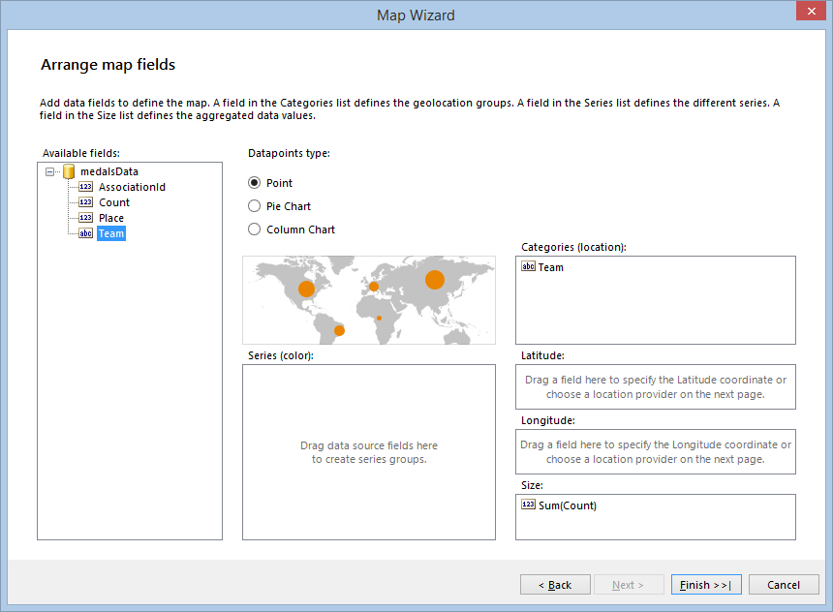
Task: Click the medalsData data source icon
Action: [69, 171]
